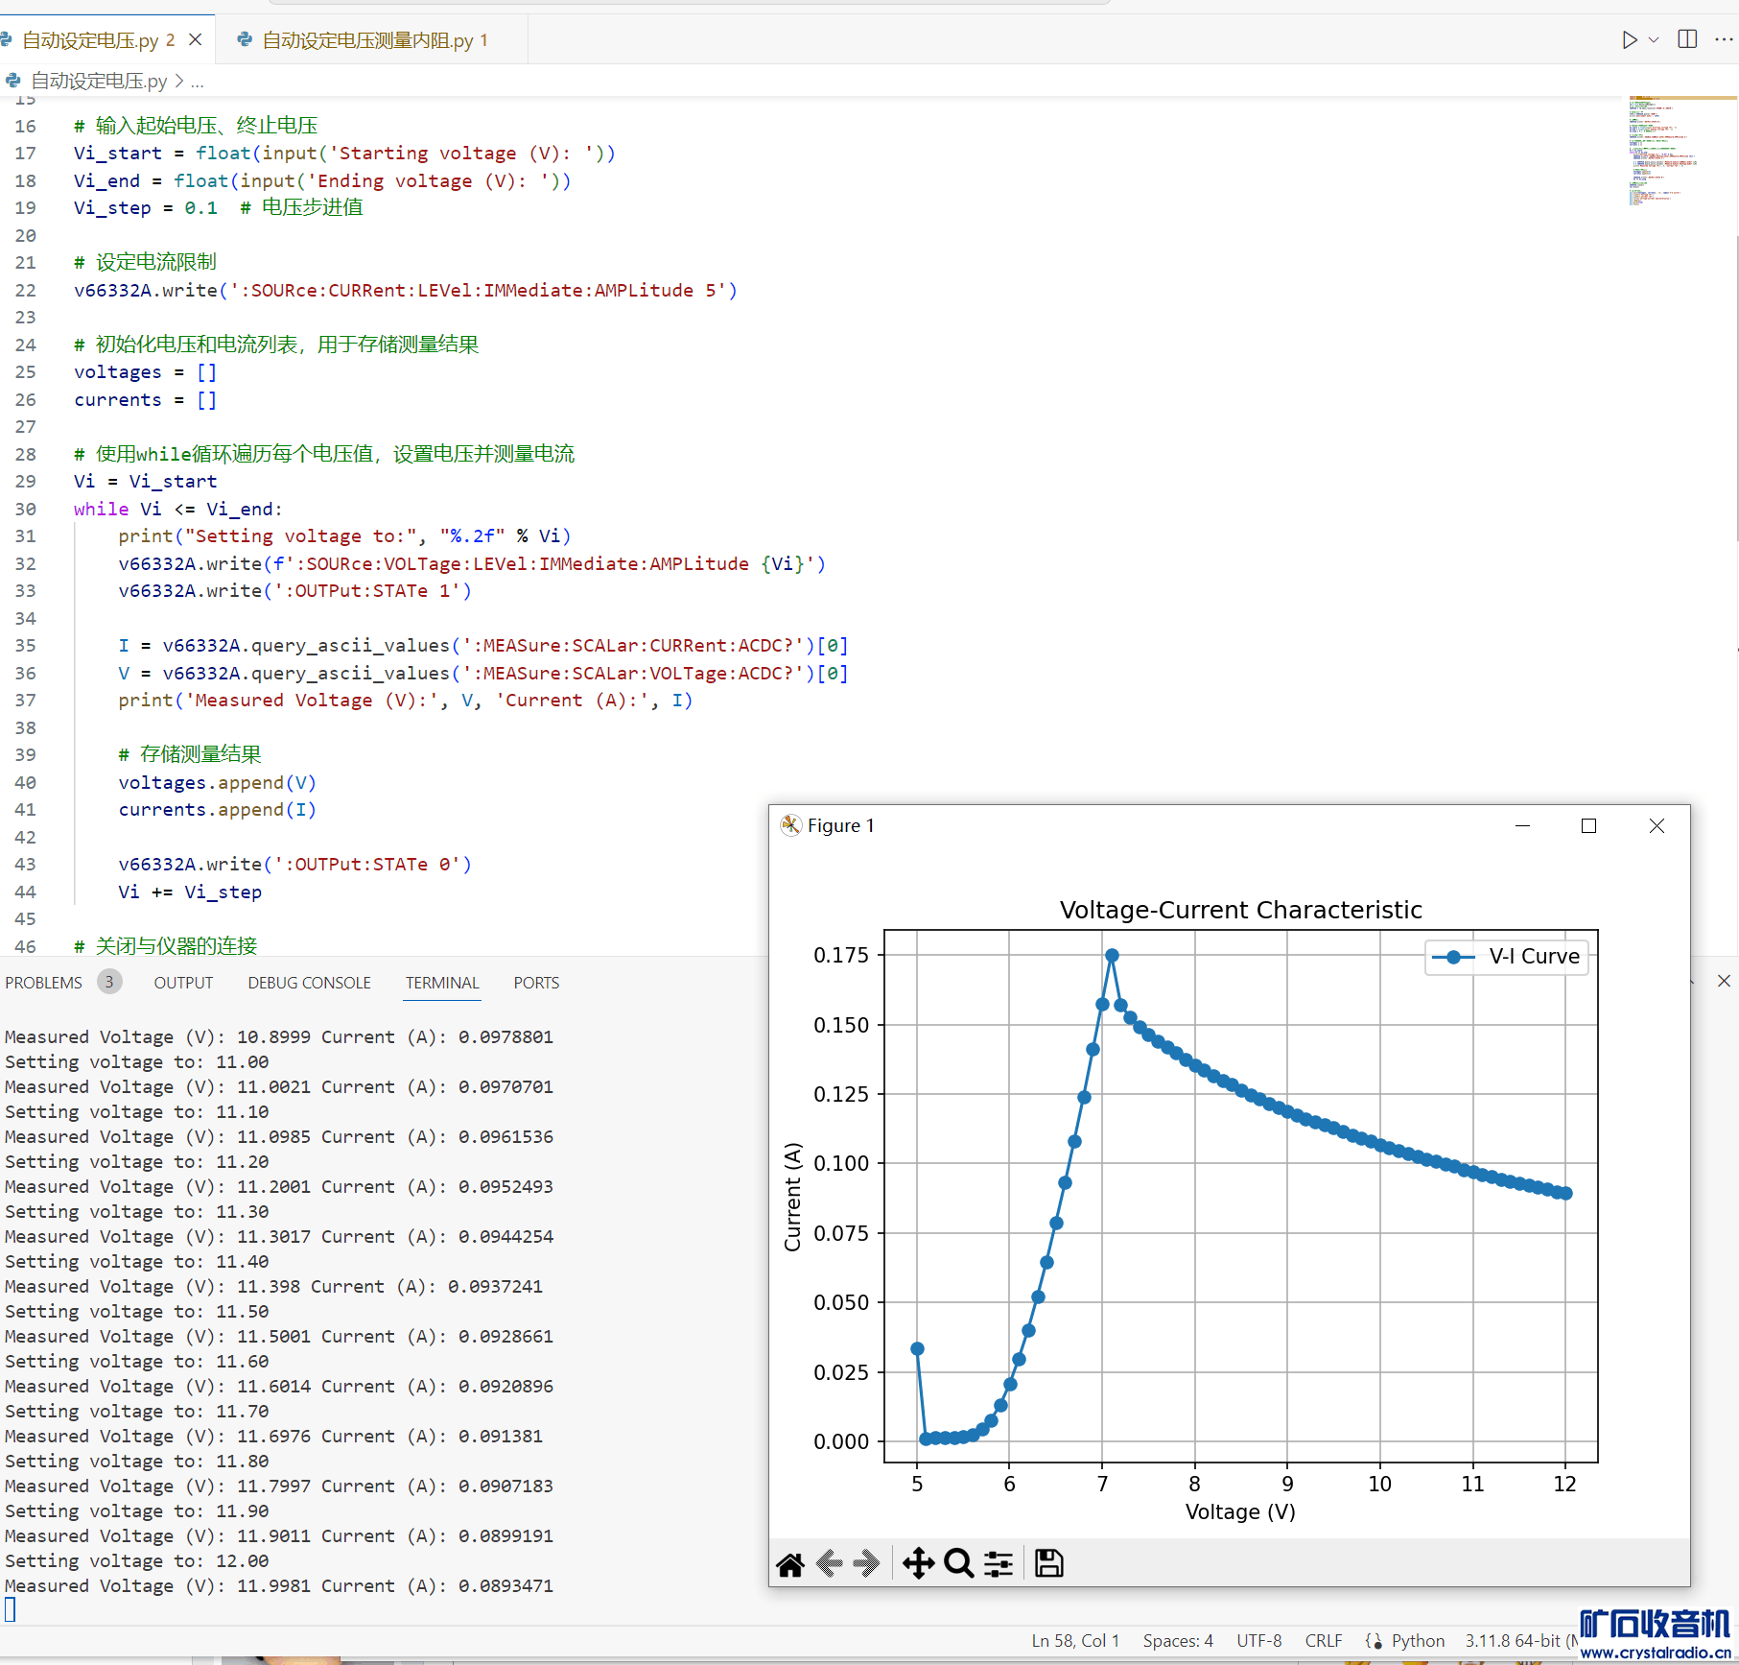
Task: Click the problems count badge 3
Action: tap(109, 982)
